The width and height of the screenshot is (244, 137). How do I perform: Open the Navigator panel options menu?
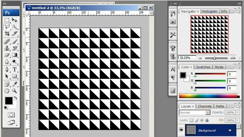click(x=238, y=12)
